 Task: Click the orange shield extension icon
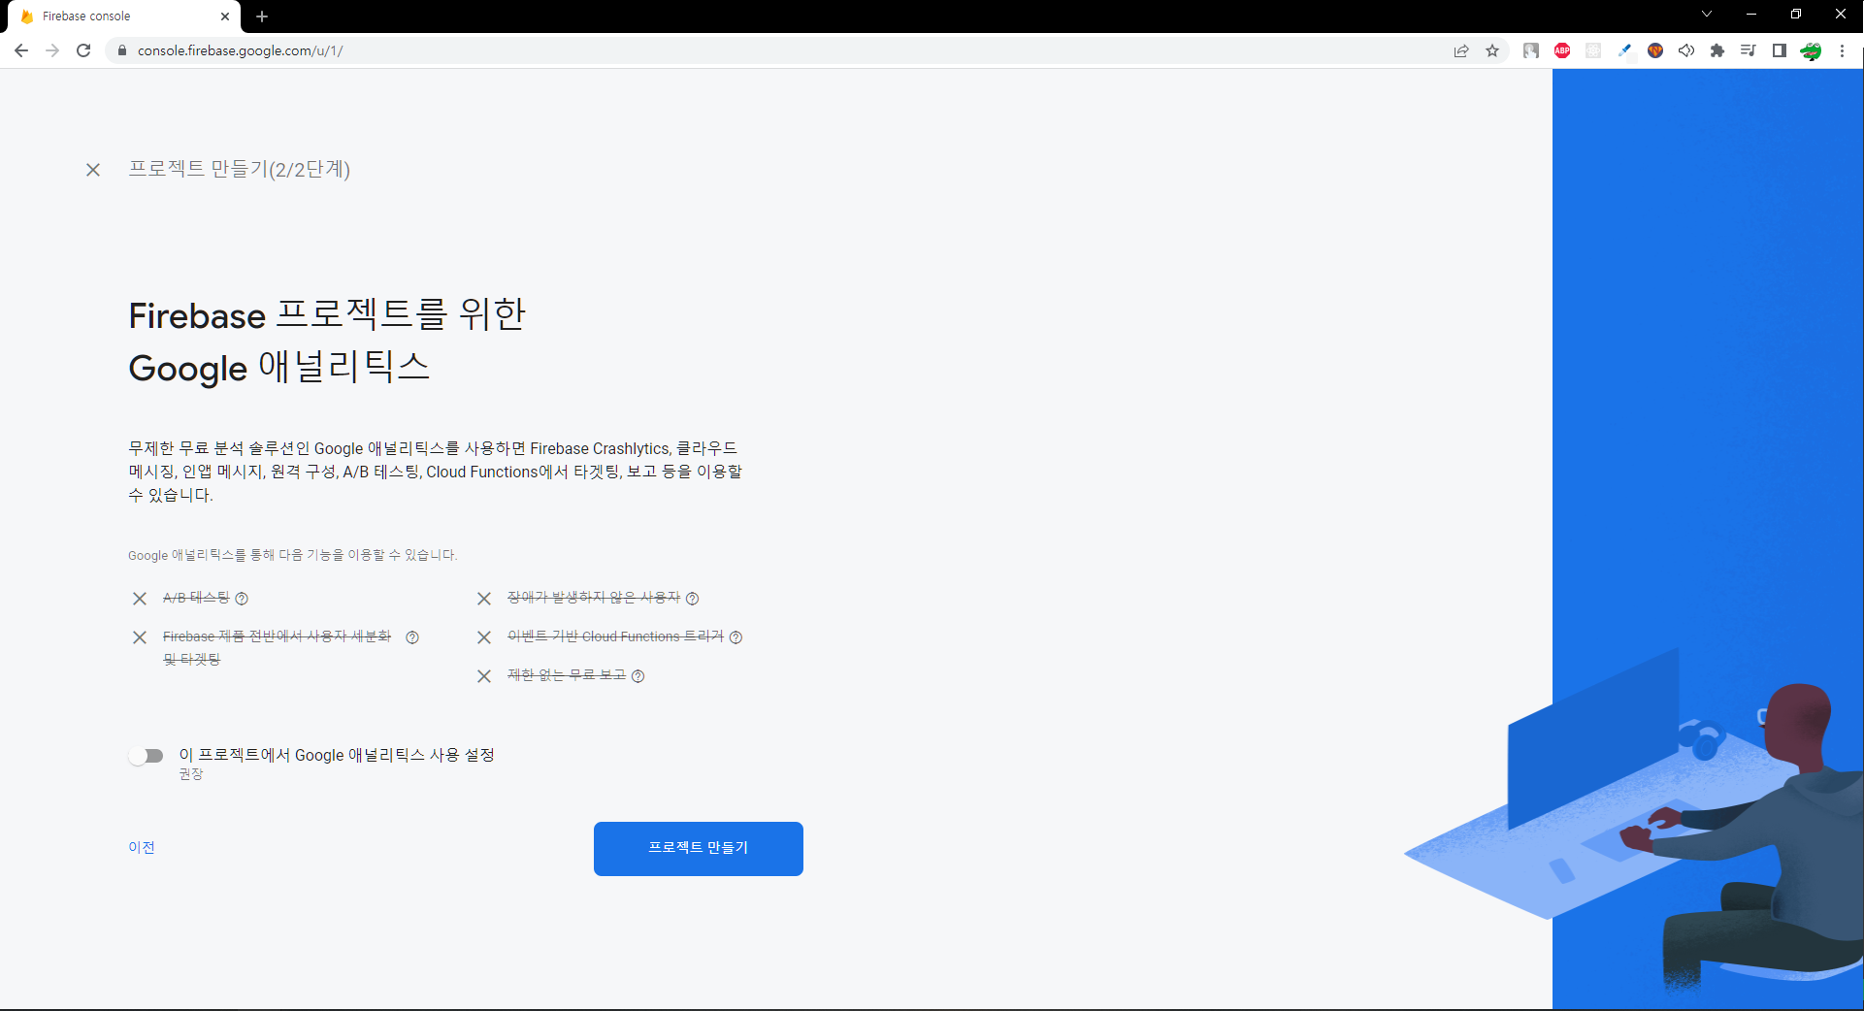1655,50
